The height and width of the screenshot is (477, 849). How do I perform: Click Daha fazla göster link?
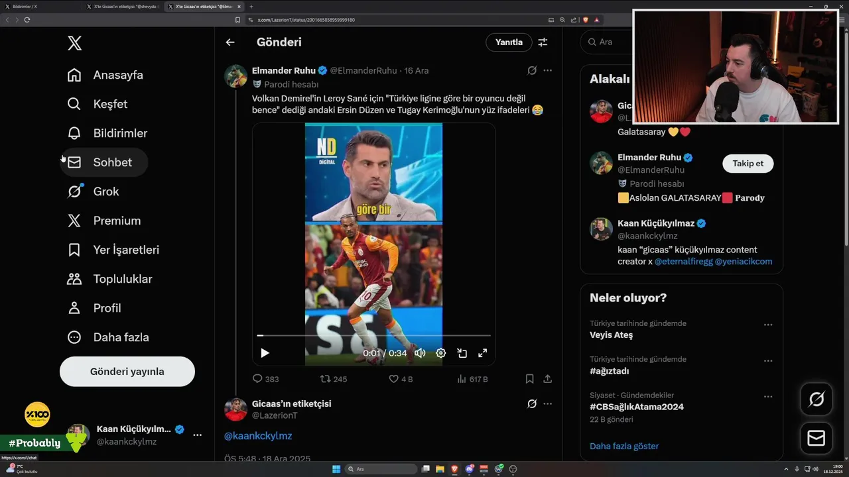pyautogui.click(x=624, y=446)
